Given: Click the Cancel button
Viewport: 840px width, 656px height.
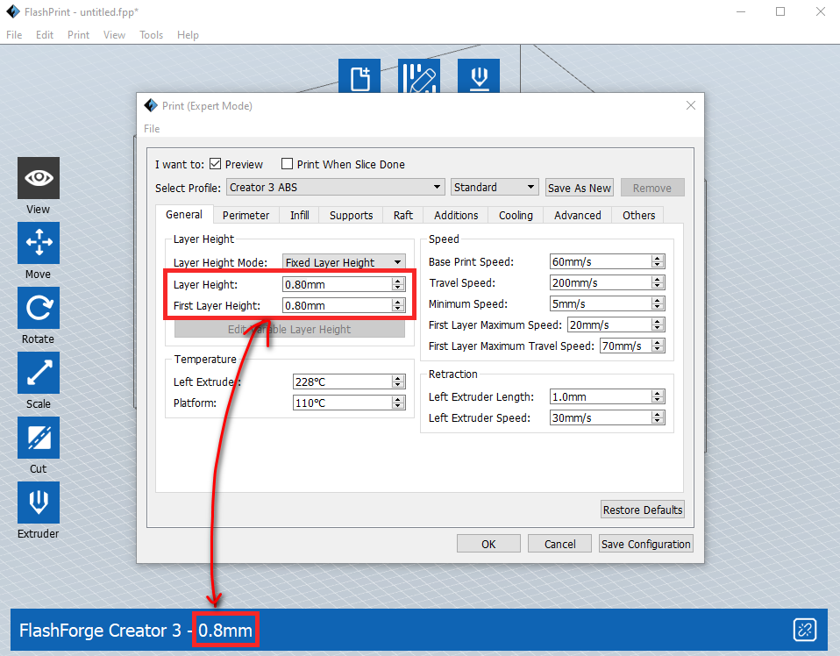Looking at the screenshot, I should [x=559, y=544].
